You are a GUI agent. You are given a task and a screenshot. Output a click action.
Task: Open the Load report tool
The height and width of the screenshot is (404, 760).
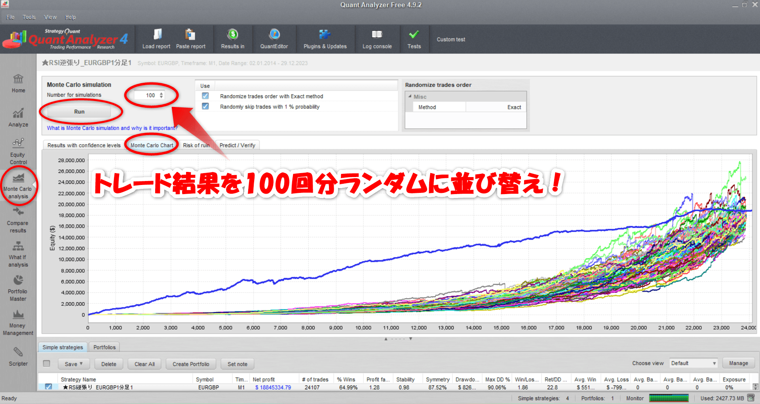(156, 38)
